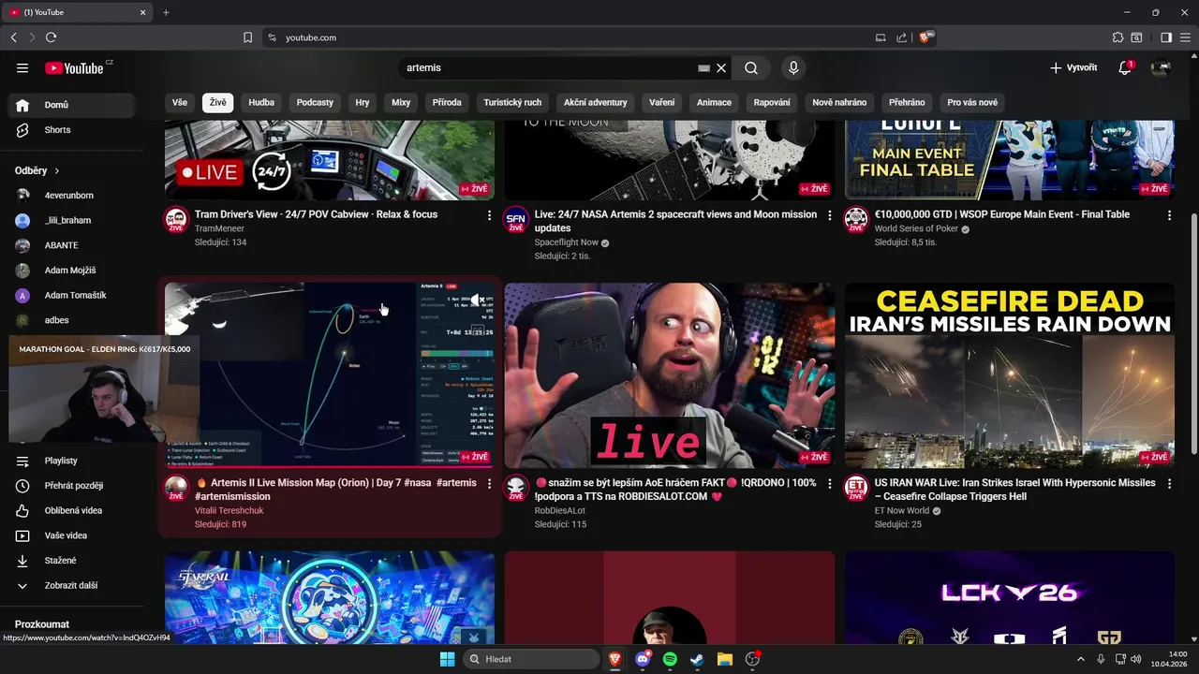Open Vaše videa

click(x=71, y=535)
